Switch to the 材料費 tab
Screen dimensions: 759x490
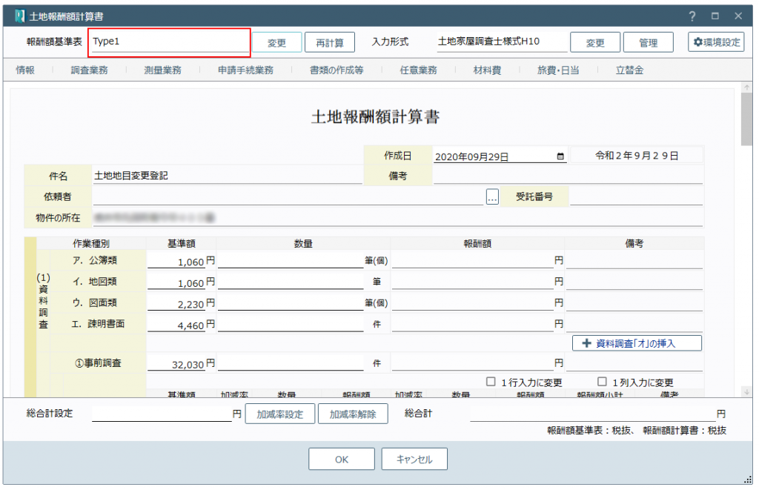[487, 70]
